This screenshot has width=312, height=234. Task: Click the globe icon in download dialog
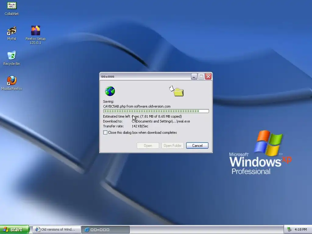tap(110, 91)
